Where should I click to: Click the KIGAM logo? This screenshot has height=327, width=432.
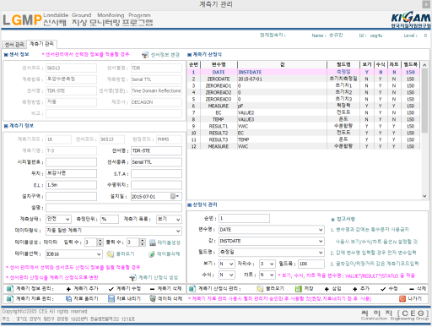tap(411, 19)
